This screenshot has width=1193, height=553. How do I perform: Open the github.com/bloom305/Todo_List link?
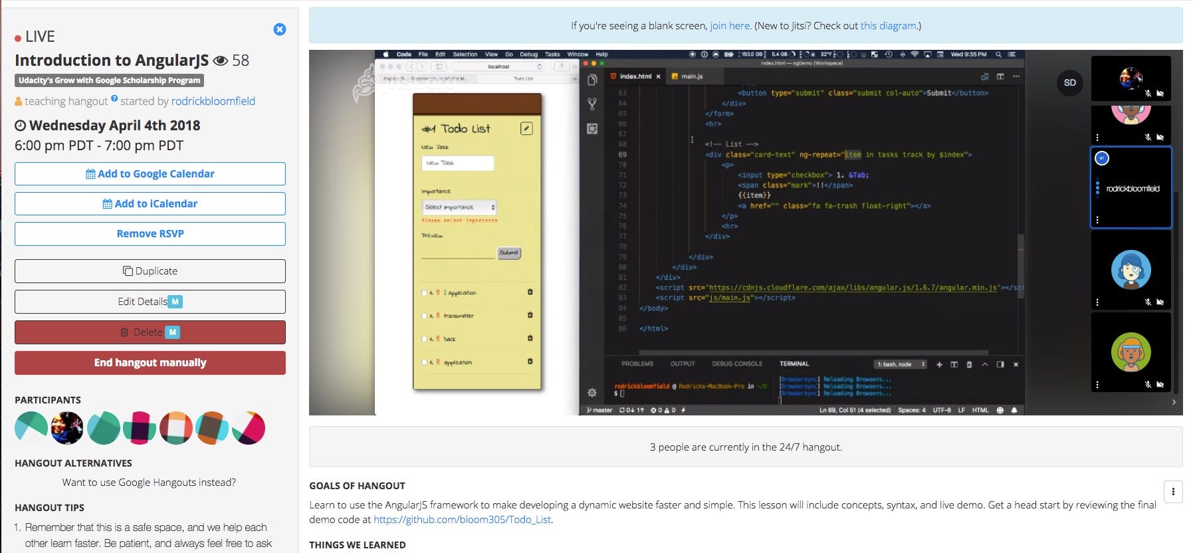462,519
